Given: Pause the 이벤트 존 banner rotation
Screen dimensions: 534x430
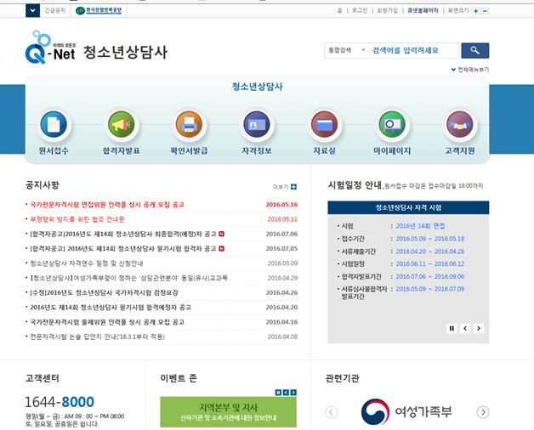Looking at the screenshot, I should click(278, 393).
